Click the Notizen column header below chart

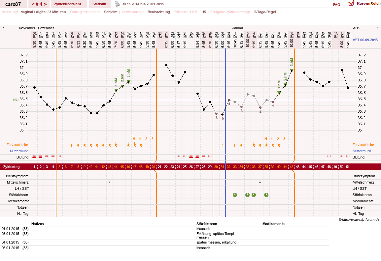[x=37, y=224]
